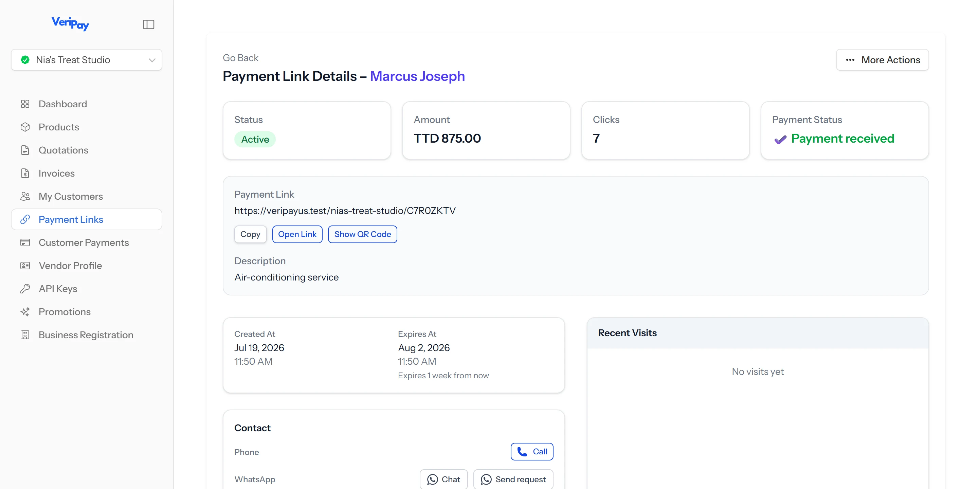Open API Keys settings
Viewport: 978px width, 489px height.
click(87, 289)
